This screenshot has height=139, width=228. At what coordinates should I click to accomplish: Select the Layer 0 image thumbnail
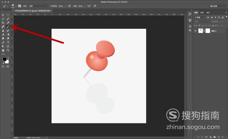tap(201, 31)
